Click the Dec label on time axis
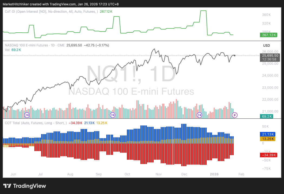 point(184,174)
